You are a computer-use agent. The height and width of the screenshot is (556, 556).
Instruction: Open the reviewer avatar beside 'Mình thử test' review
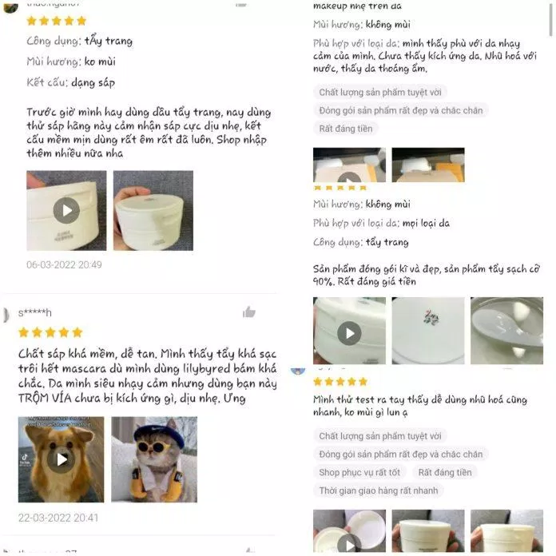tap(297, 371)
